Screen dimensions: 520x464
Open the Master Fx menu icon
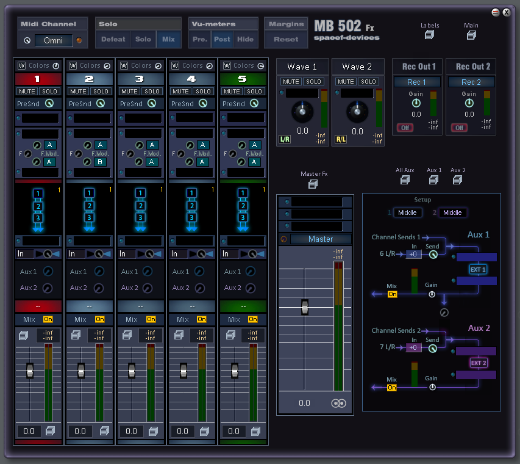tap(313, 184)
